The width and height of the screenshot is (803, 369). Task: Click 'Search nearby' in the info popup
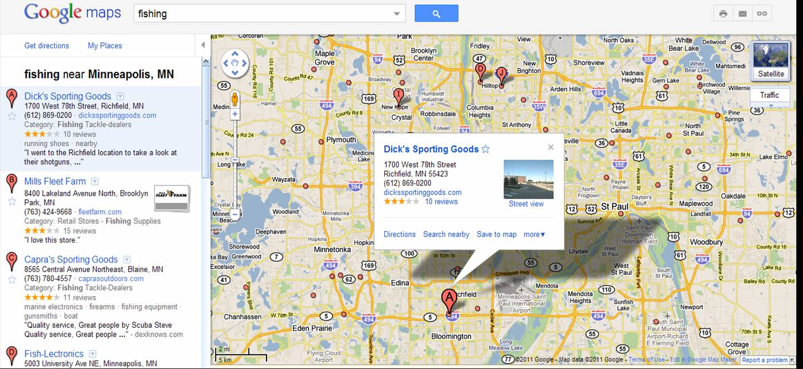[446, 234]
